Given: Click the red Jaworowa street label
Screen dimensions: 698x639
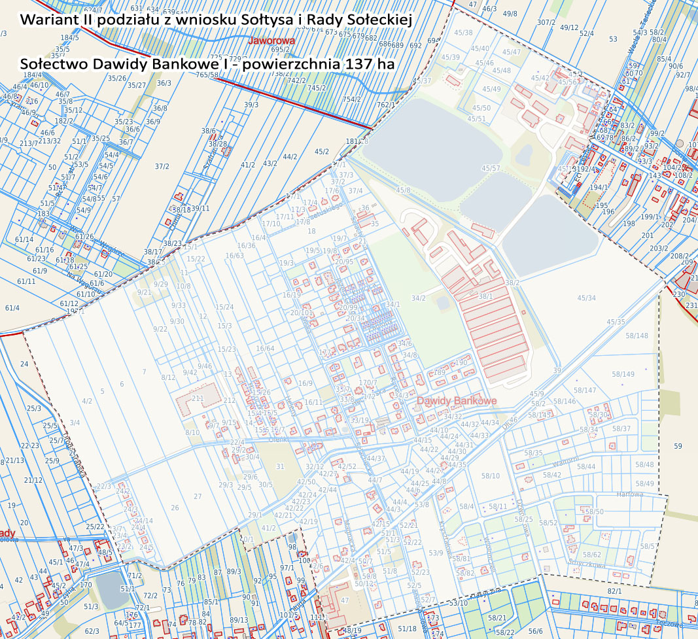Looking at the screenshot, I should [272, 41].
